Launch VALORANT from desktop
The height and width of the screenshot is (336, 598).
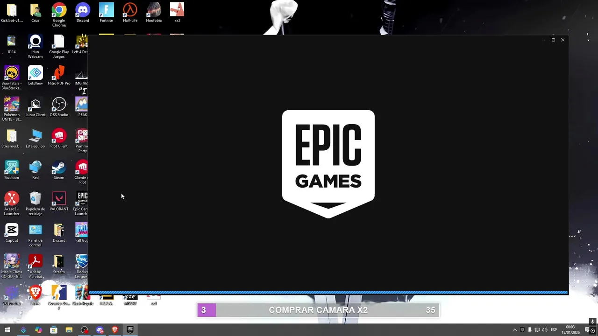pos(59,201)
